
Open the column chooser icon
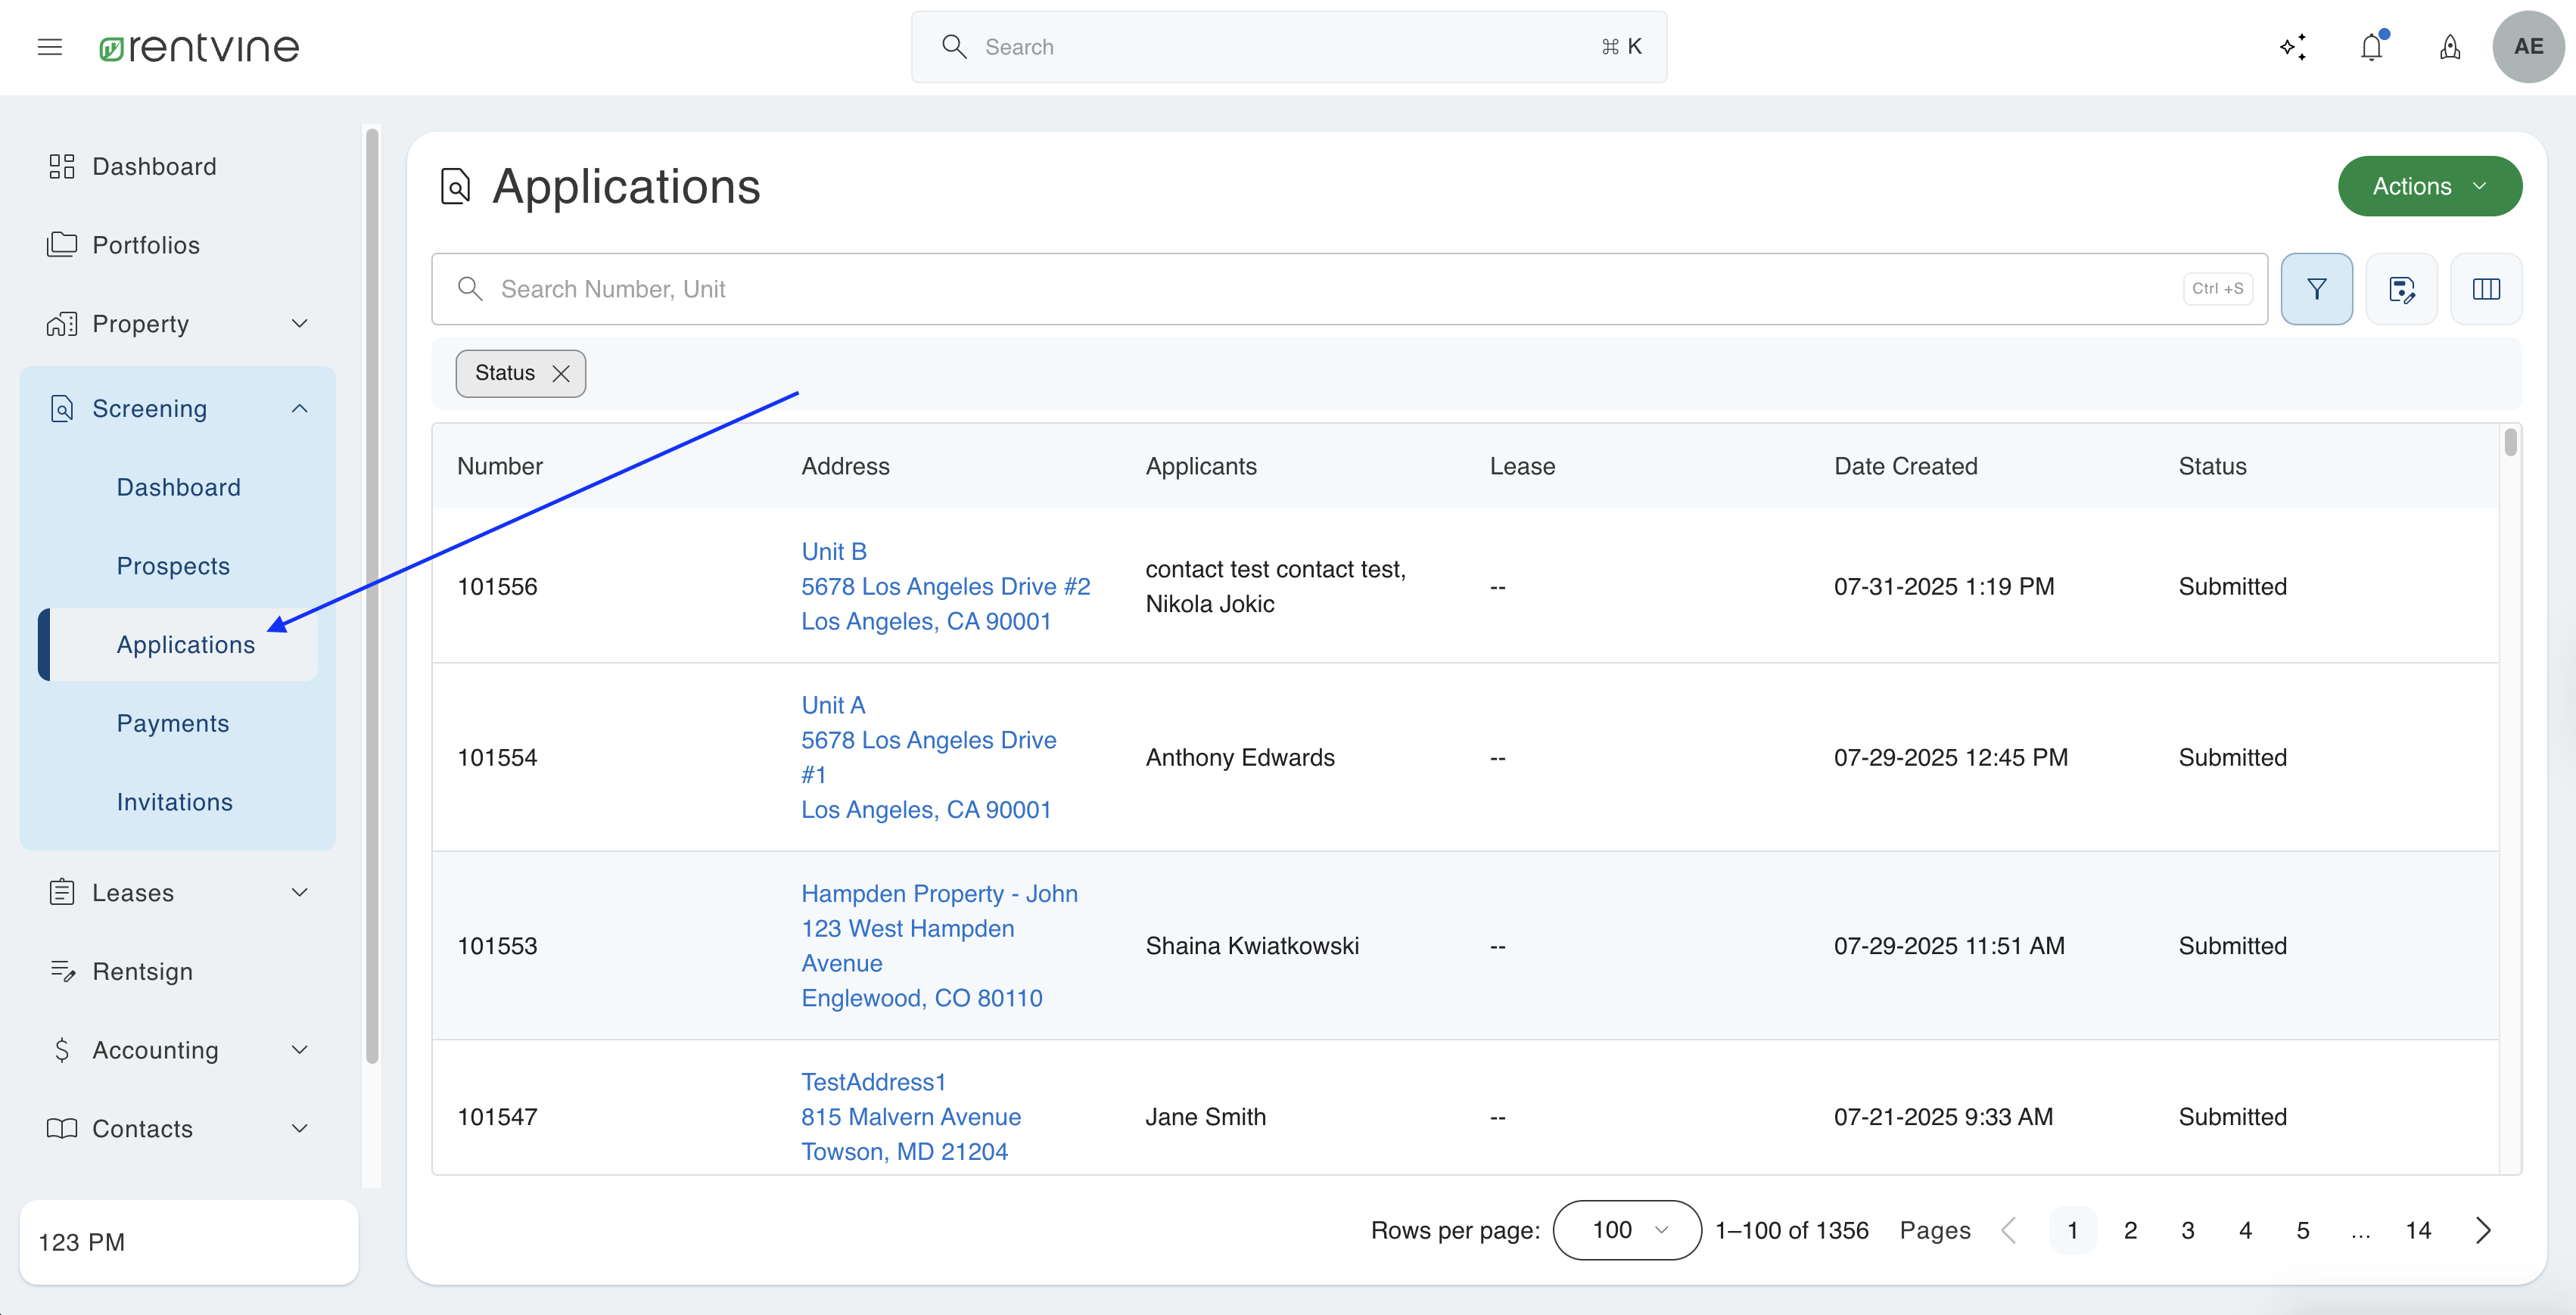[2487, 289]
